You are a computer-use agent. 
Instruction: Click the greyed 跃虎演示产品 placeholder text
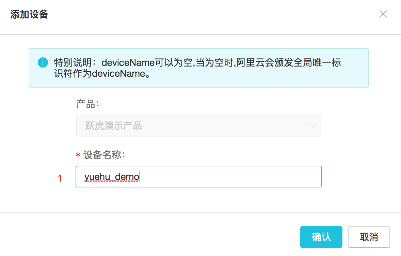click(x=114, y=126)
